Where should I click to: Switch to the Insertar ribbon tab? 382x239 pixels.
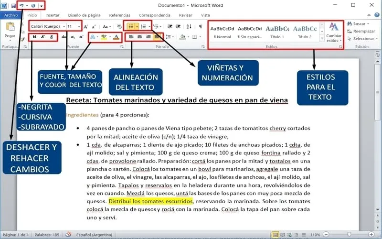[x=52, y=15]
